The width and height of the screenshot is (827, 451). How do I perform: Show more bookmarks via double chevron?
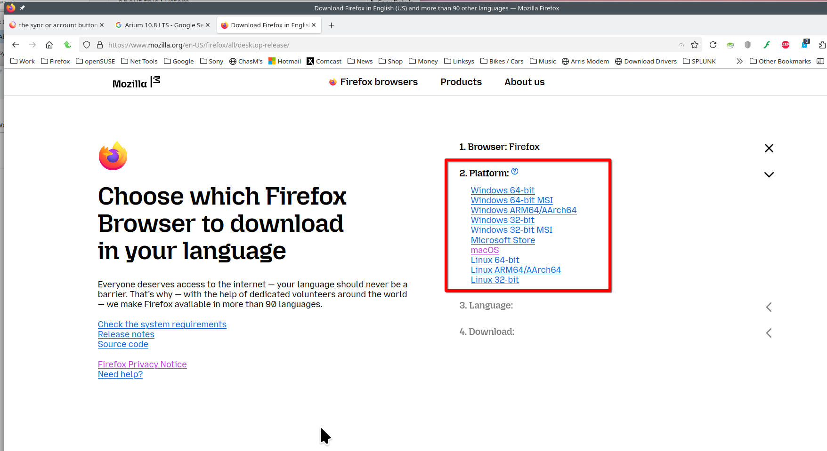(740, 61)
